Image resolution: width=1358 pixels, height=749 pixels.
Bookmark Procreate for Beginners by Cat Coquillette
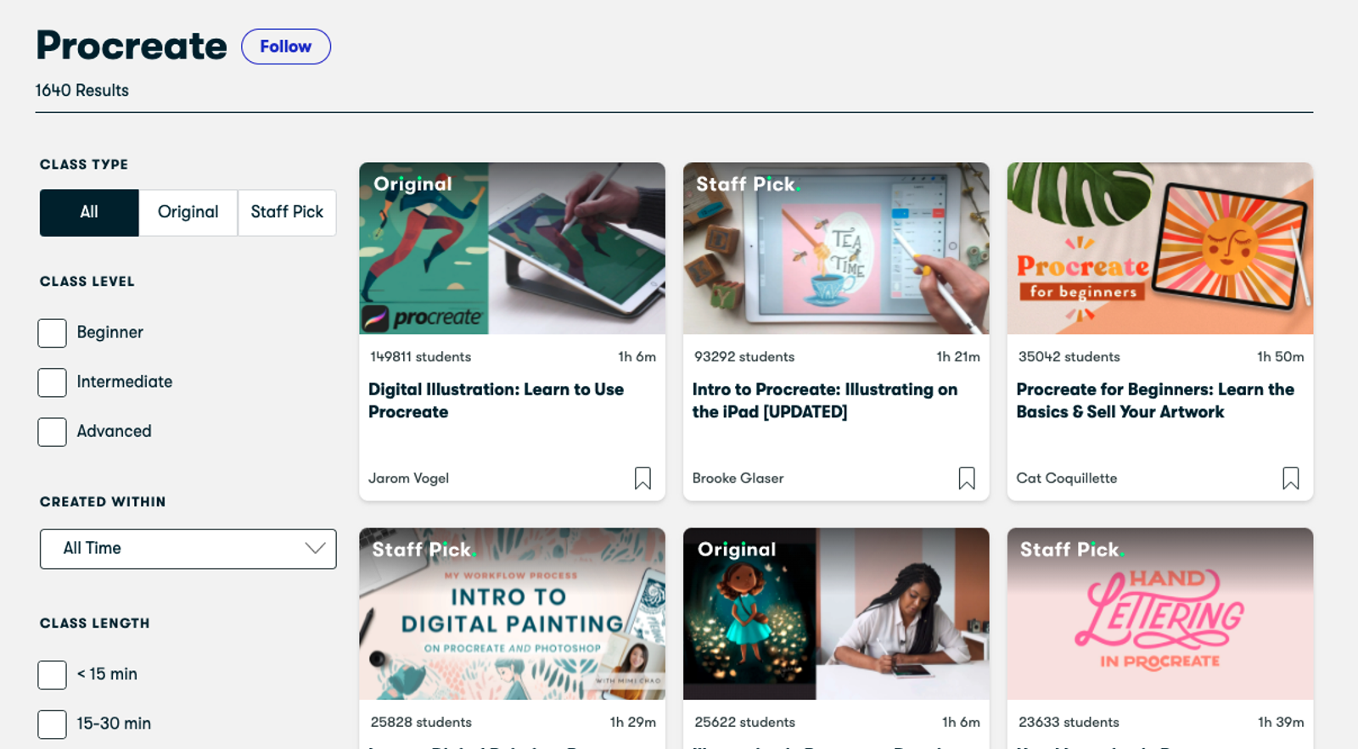pyautogui.click(x=1290, y=478)
